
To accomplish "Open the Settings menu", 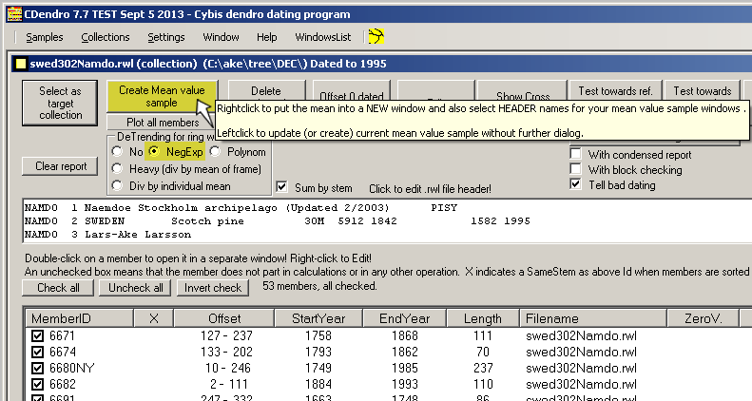I will [x=166, y=37].
